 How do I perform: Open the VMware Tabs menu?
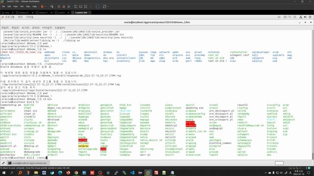(x=28, y=6)
